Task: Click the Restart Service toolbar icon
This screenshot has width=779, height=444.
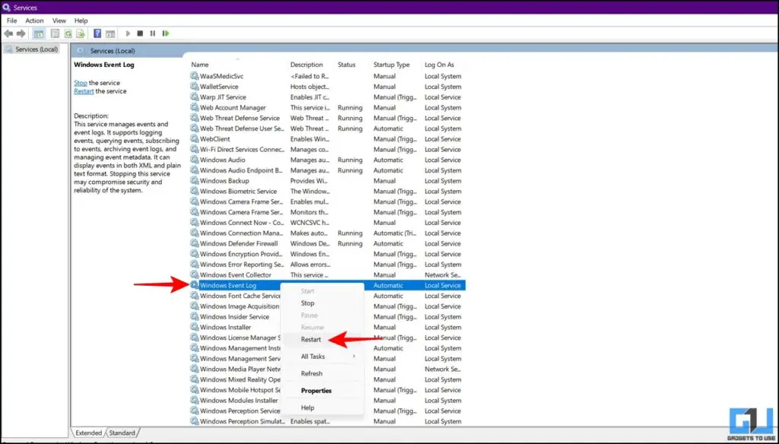Action: coord(164,33)
